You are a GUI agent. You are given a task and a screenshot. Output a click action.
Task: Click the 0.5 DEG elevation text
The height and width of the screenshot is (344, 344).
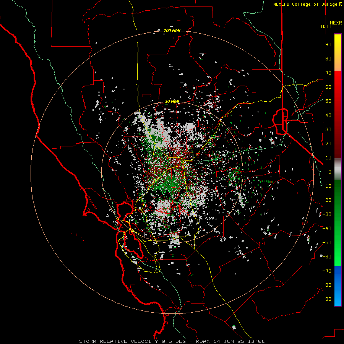pyautogui.click(x=174, y=341)
